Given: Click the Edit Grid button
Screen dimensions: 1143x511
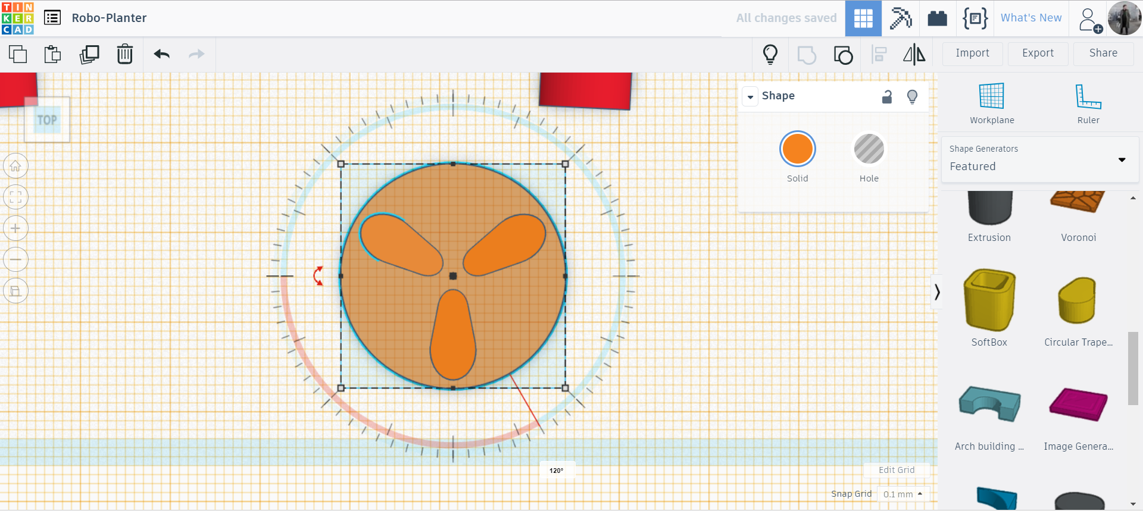Looking at the screenshot, I should (x=897, y=470).
